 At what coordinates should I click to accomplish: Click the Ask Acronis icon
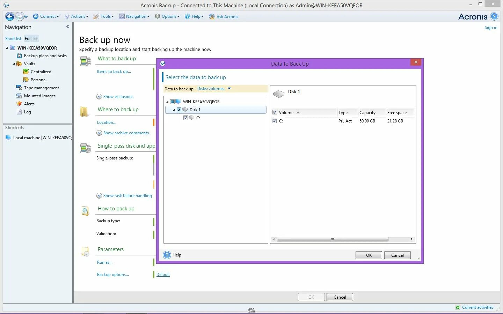click(x=212, y=16)
